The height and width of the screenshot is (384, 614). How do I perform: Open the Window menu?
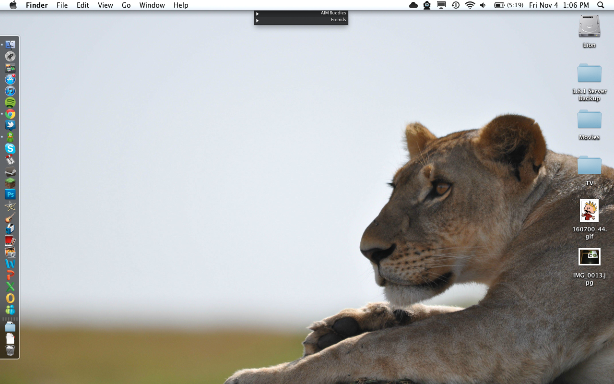[x=152, y=5]
